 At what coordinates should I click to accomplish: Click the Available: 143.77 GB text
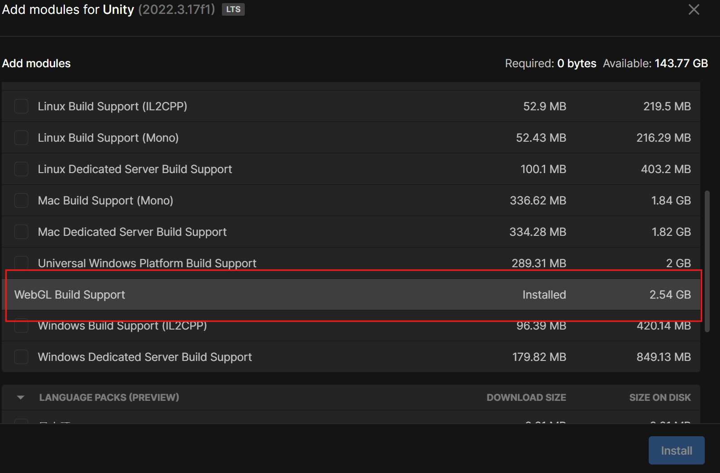655,63
